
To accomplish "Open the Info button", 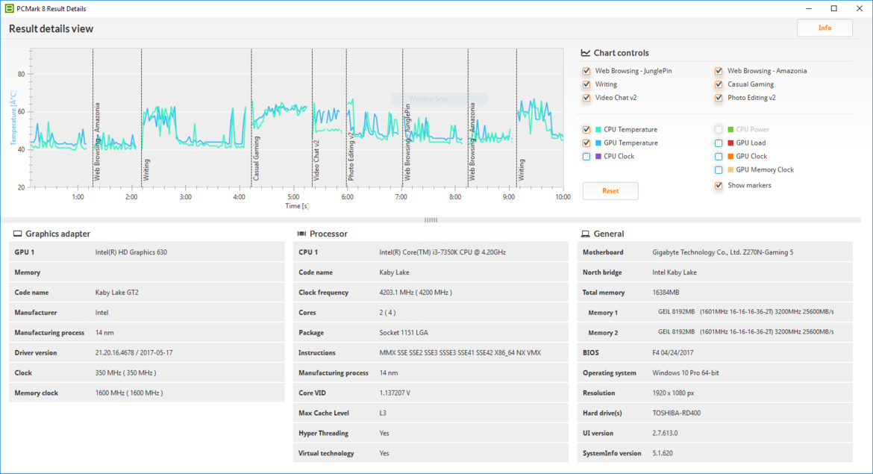I will click(824, 28).
